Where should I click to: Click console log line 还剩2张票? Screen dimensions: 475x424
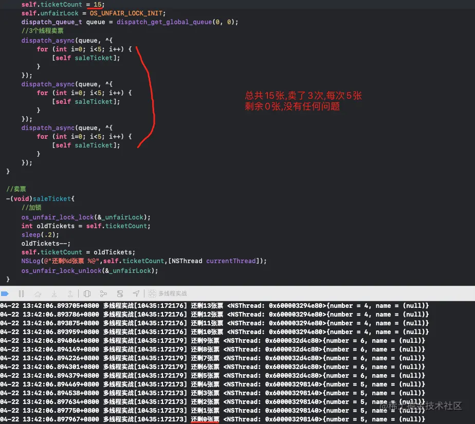tap(213, 402)
